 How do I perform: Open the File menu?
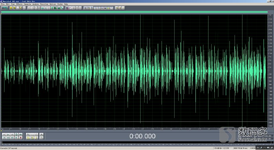pos(2,4)
